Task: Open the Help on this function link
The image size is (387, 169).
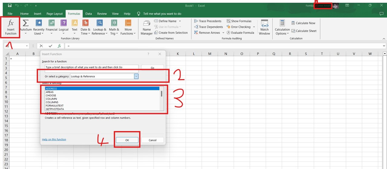Action: coord(54,139)
